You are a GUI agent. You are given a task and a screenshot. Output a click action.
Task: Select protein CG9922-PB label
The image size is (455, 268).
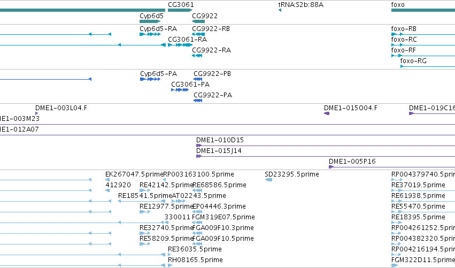(x=212, y=74)
